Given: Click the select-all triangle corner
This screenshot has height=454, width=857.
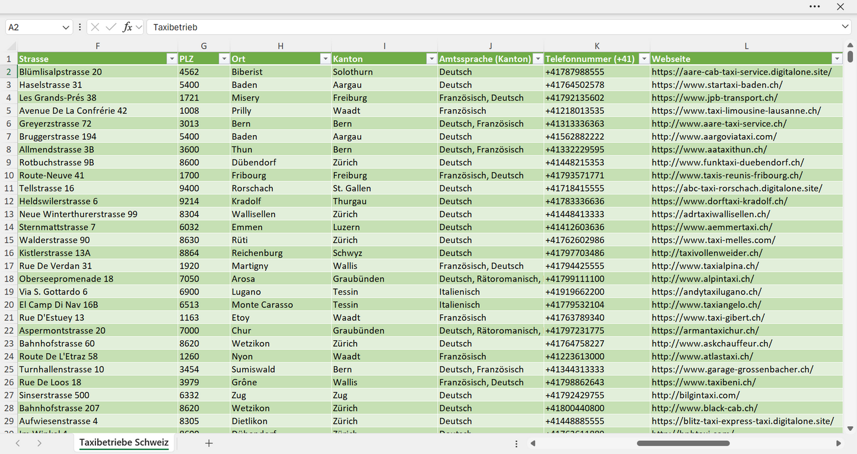Looking at the screenshot, I should tap(12, 46).
